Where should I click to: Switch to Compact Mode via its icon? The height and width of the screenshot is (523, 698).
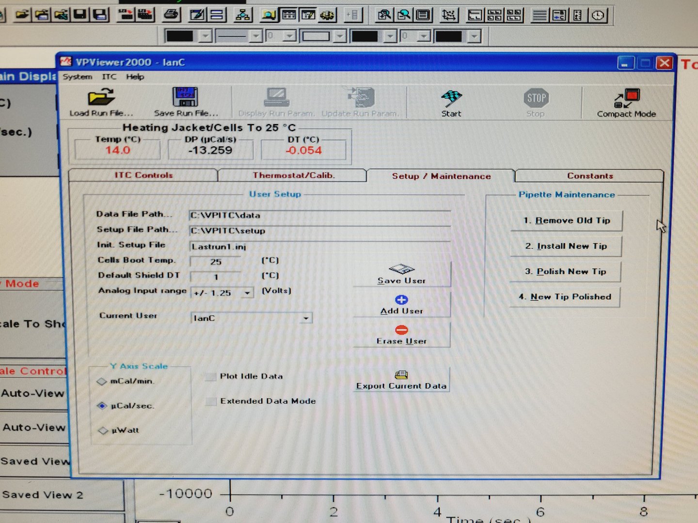pyautogui.click(x=627, y=98)
